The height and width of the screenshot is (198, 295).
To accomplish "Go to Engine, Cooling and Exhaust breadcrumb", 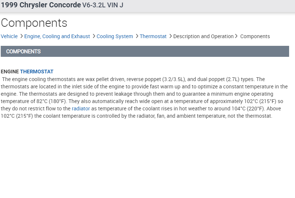I will click(57, 37).
